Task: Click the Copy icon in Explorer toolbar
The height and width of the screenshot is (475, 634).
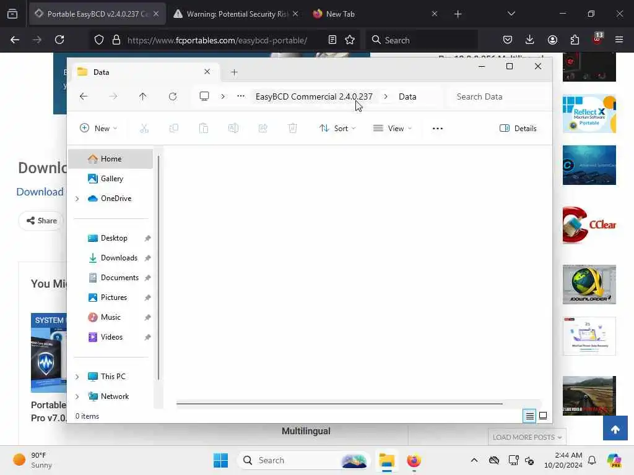Action: tap(174, 129)
